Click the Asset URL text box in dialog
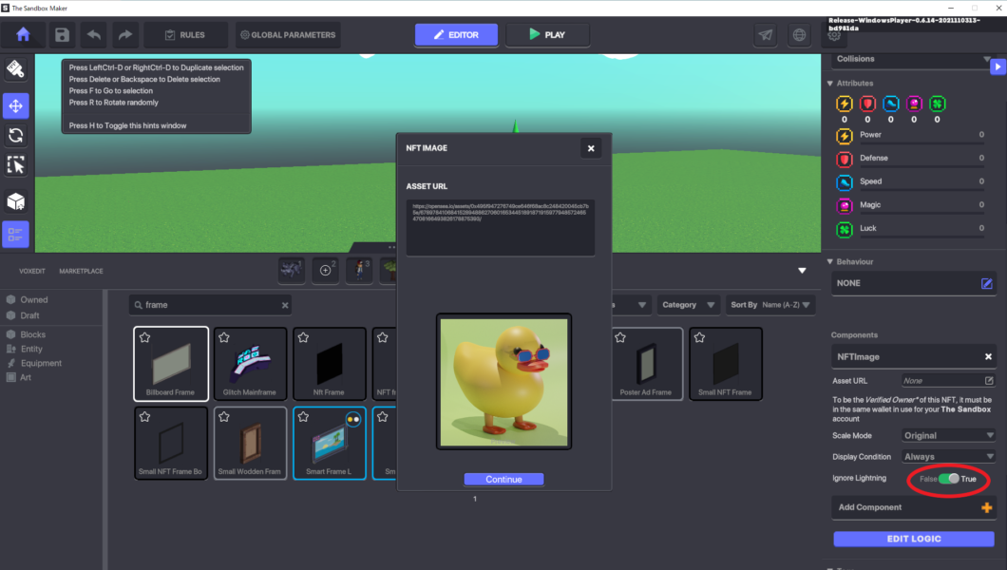The height and width of the screenshot is (570, 1007). pos(501,228)
